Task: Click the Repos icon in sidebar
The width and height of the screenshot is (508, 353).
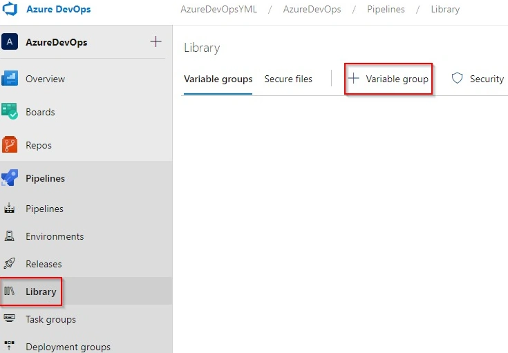Action: click(10, 144)
